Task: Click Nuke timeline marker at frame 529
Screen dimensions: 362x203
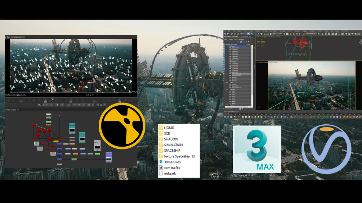Action: click(53, 99)
